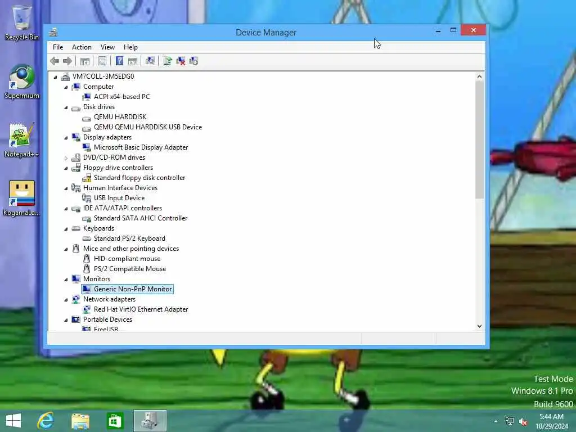
Task: Select the Supermium desktop shortcut
Action: [21, 82]
